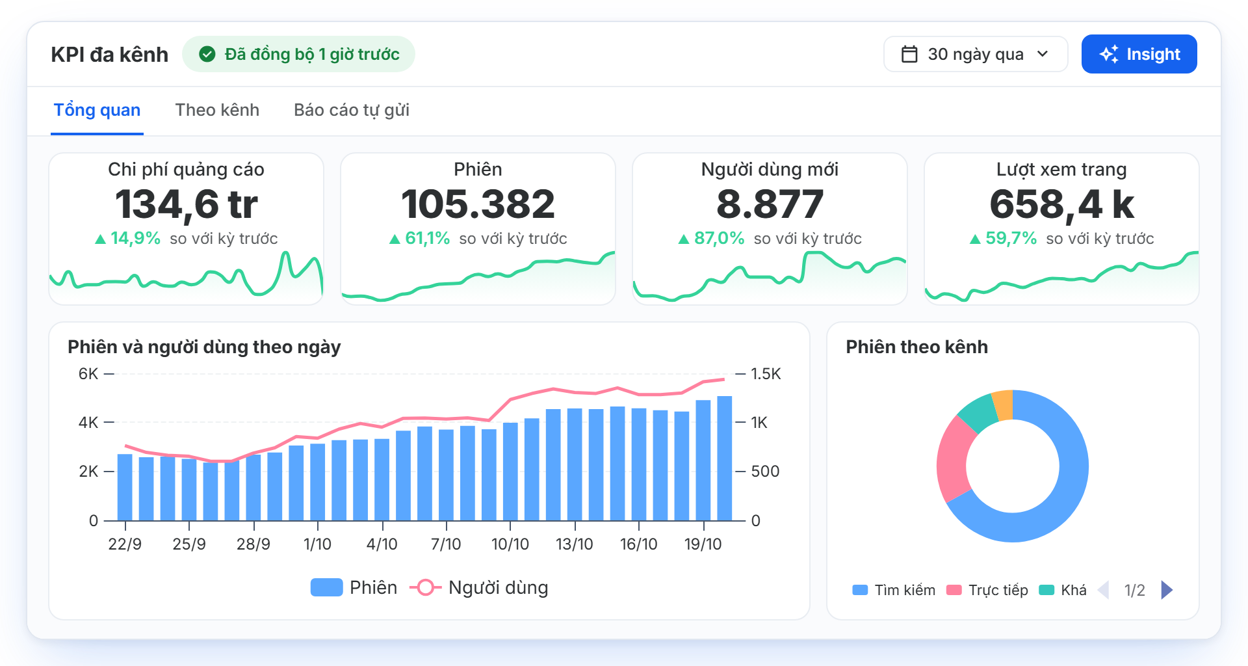The image size is (1248, 666).
Task: Toggle the Khá legend entry
Action: click(x=1063, y=590)
